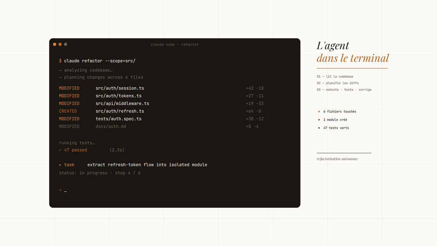The height and width of the screenshot is (246, 437).
Task: Click the test duration '(2.3s)'
Action: (x=117, y=150)
